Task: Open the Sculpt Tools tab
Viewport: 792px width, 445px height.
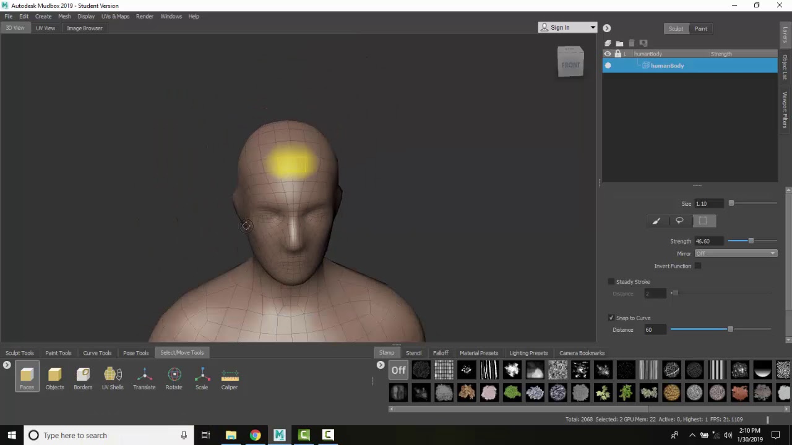Action: click(20, 353)
